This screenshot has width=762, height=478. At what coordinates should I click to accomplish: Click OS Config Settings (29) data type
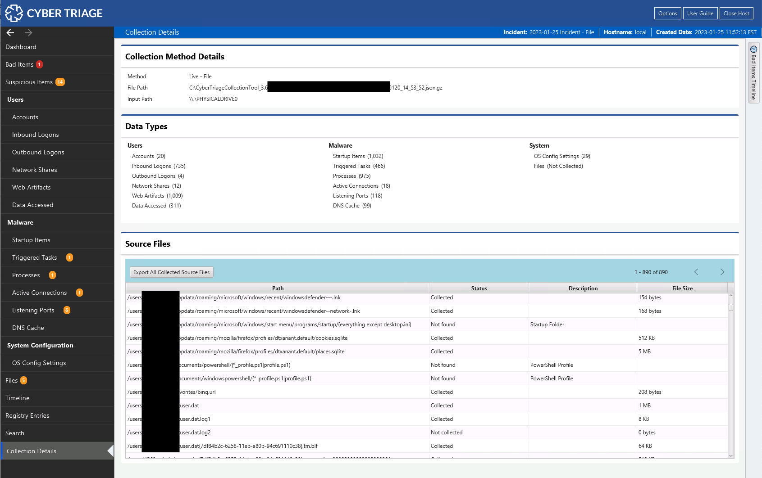pyautogui.click(x=562, y=156)
